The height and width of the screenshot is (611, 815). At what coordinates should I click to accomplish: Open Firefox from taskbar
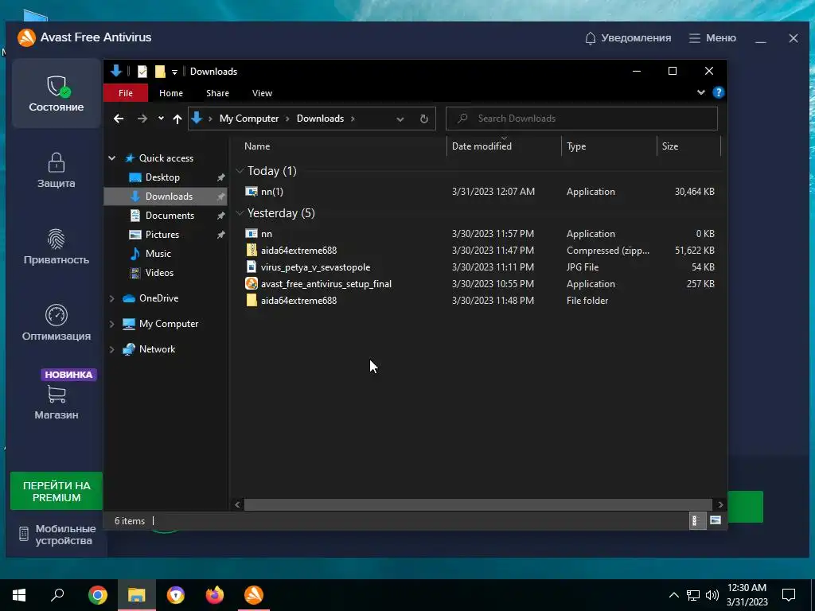click(x=215, y=595)
